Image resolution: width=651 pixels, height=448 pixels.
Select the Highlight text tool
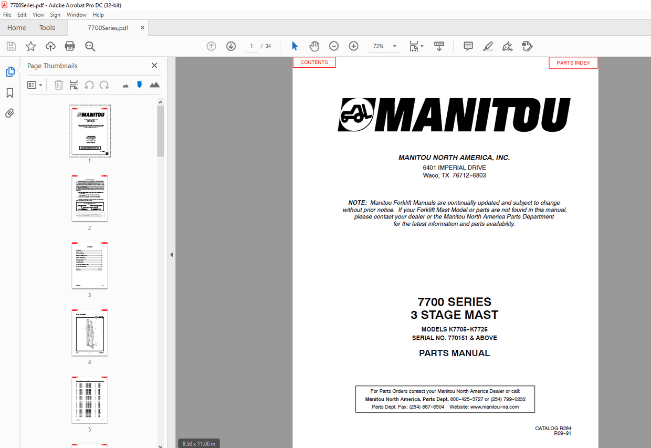[x=487, y=46]
